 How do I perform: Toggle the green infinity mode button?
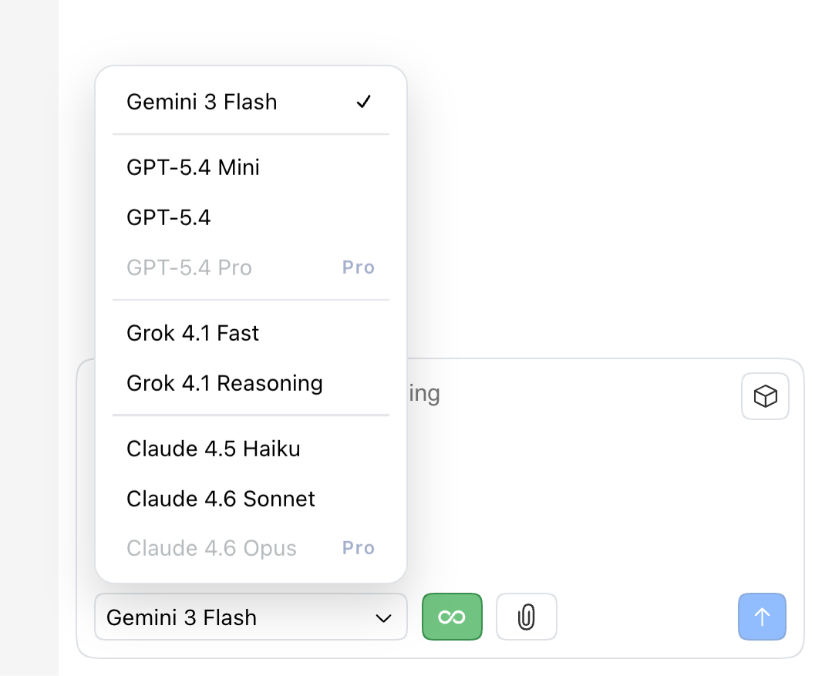(452, 617)
